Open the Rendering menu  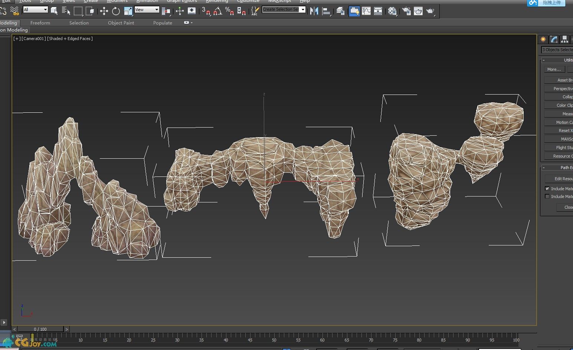[x=217, y=1]
